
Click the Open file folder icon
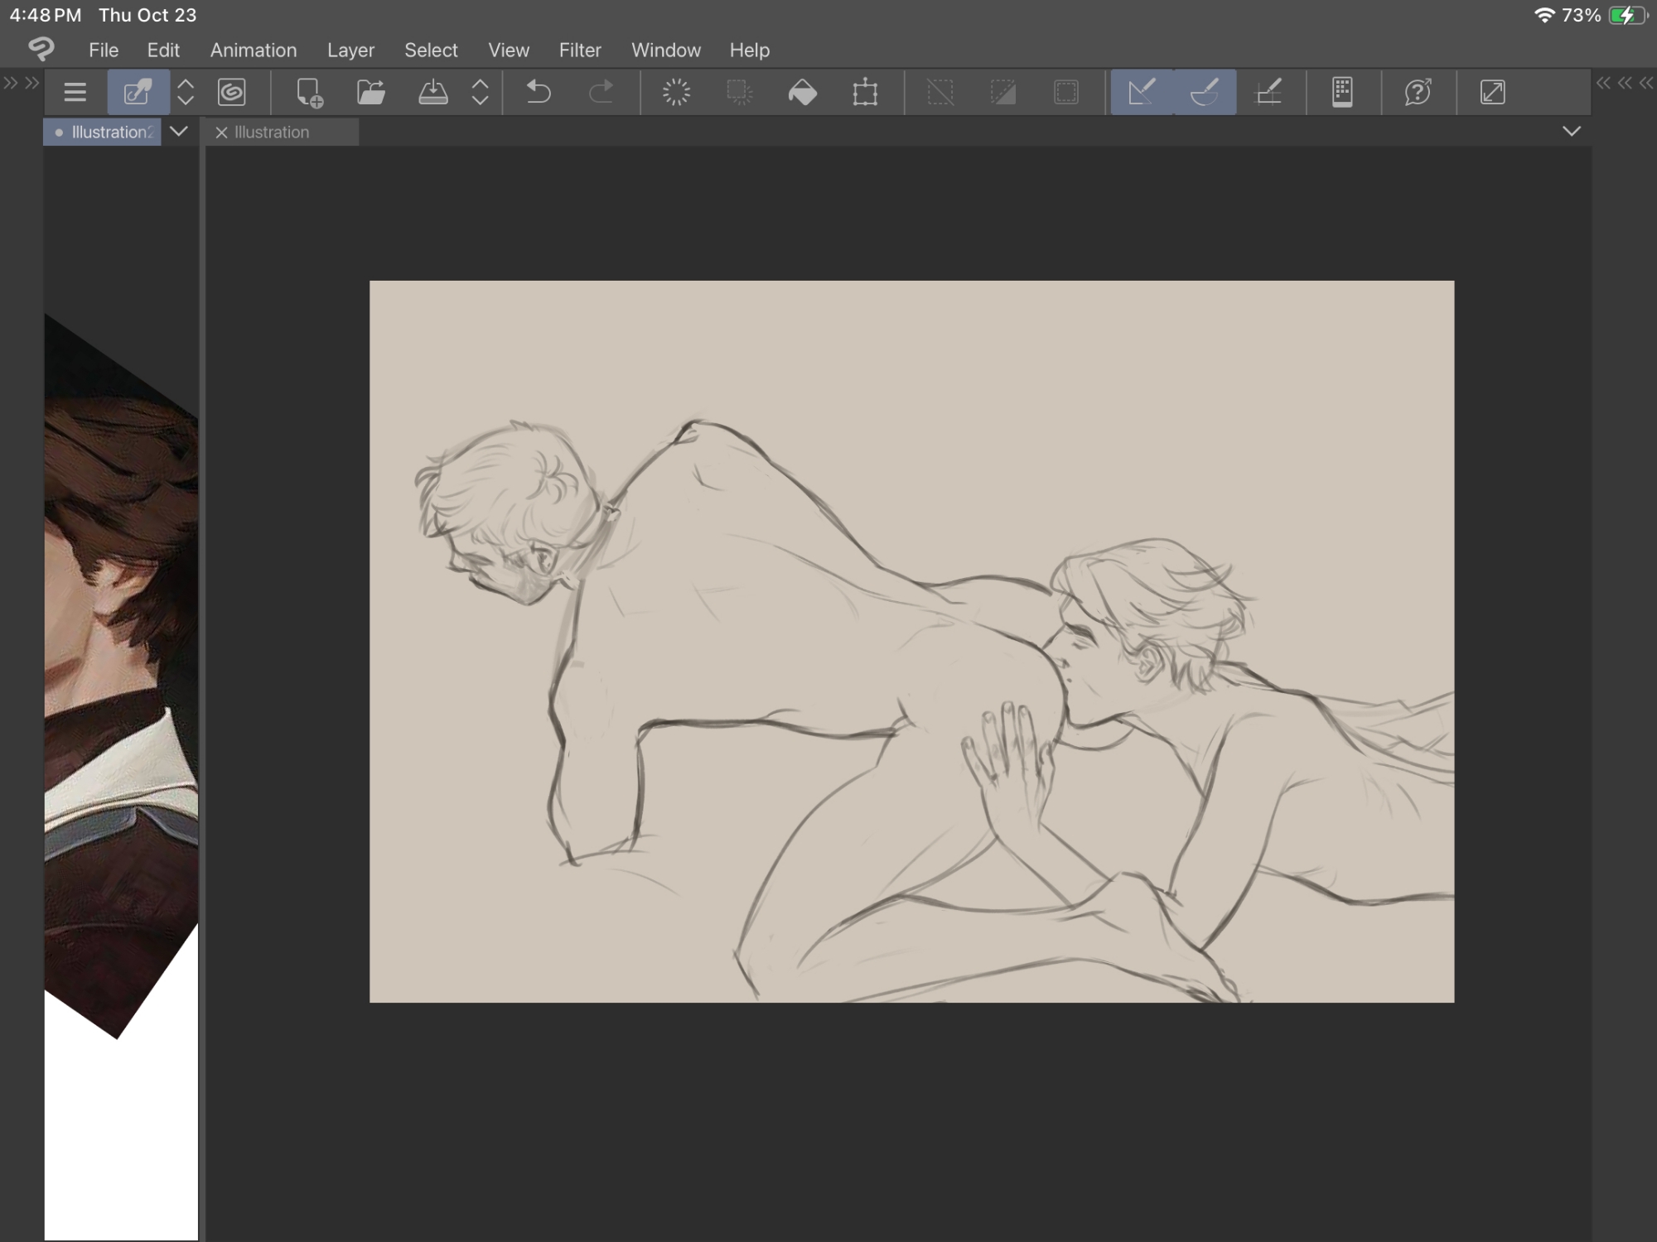(x=370, y=92)
